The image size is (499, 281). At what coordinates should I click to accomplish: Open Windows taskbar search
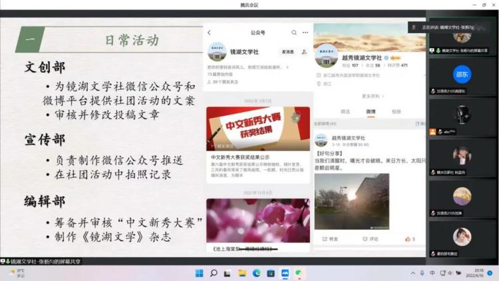214,273
